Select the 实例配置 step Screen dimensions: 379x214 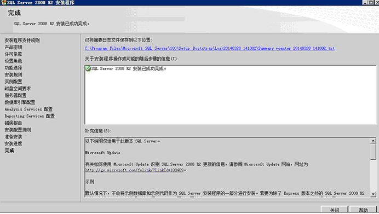click(x=13, y=82)
